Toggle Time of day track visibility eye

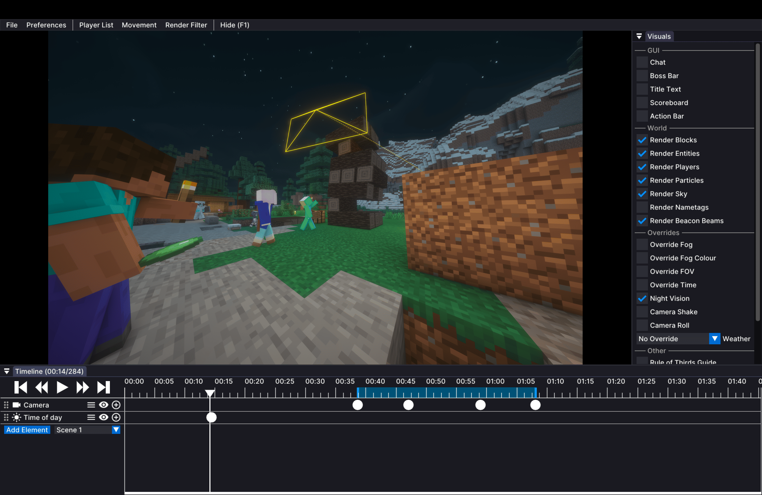point(104,417)
